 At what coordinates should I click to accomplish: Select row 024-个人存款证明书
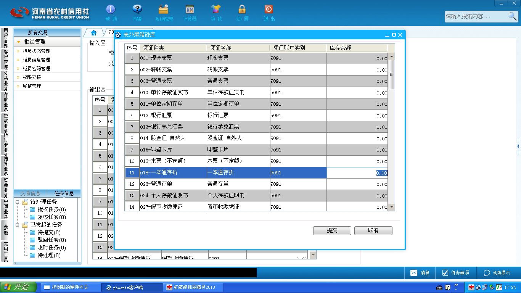[256, 196]
